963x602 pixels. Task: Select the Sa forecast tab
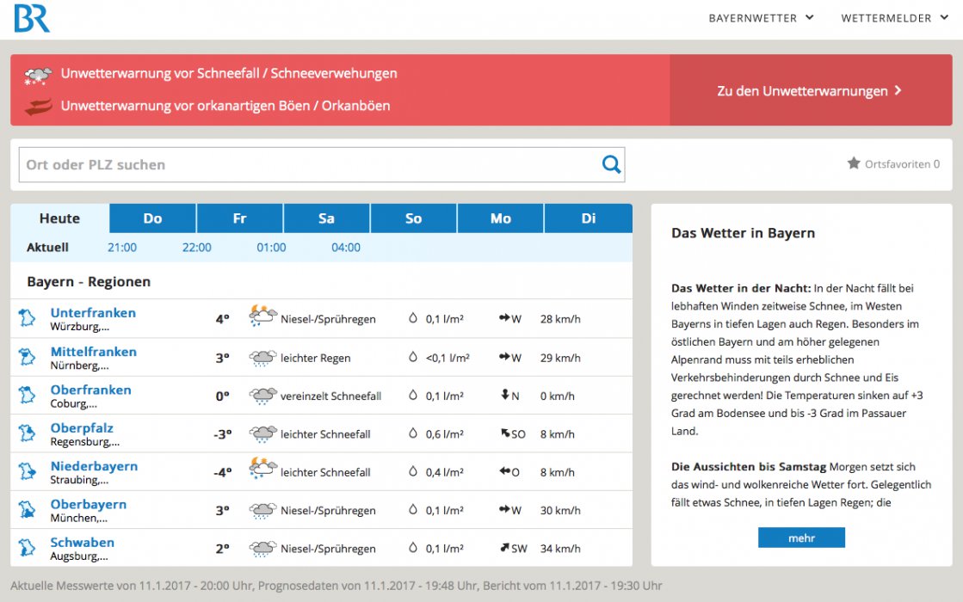tap(326, 218)
